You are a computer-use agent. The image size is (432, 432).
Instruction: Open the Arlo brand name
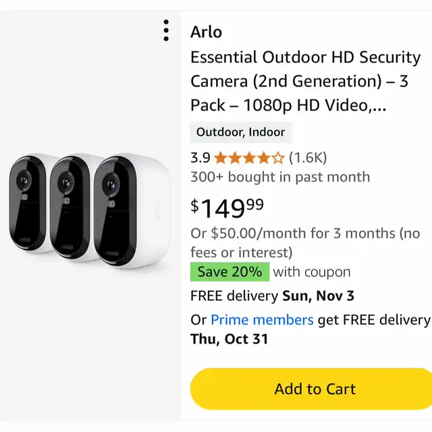point(206,32)
